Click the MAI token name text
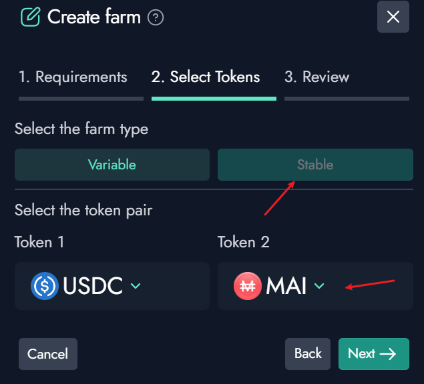Viewport: 424px width, 384px height. pos(286,286)
